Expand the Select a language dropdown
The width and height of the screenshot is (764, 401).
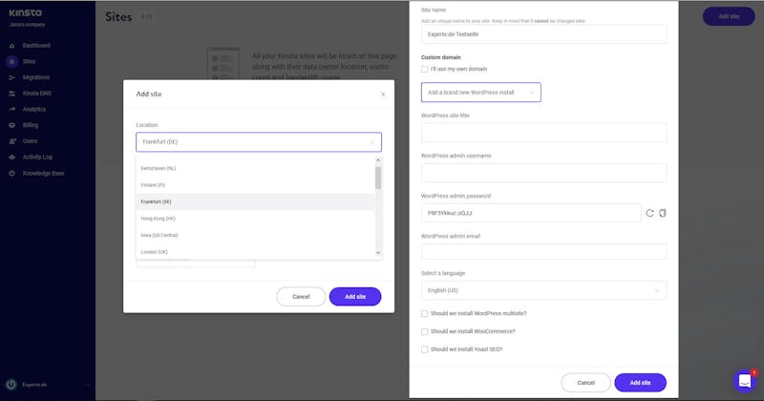[x=543, y=289]
